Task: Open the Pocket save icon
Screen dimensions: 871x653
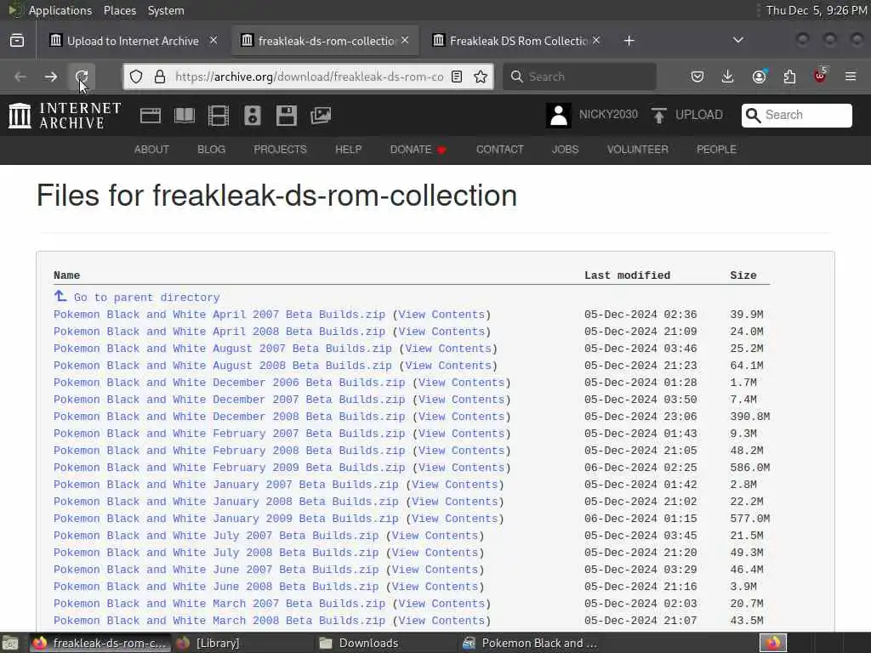Action: (697, 77)
